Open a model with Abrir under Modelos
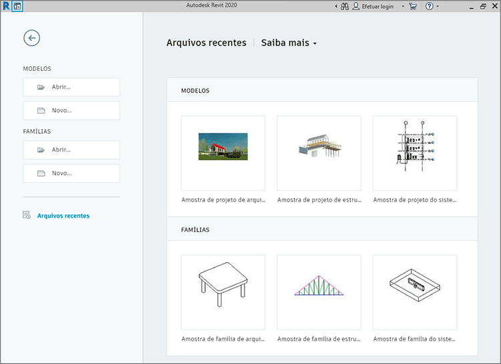501x364 pixels. (x=71, y=87)
